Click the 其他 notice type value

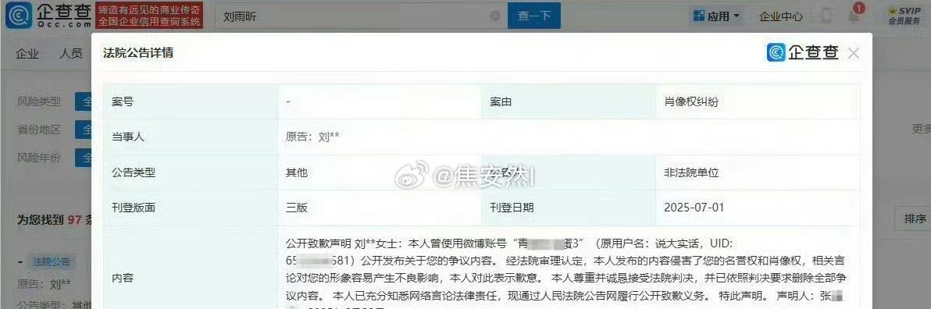(x=296, y=172)
